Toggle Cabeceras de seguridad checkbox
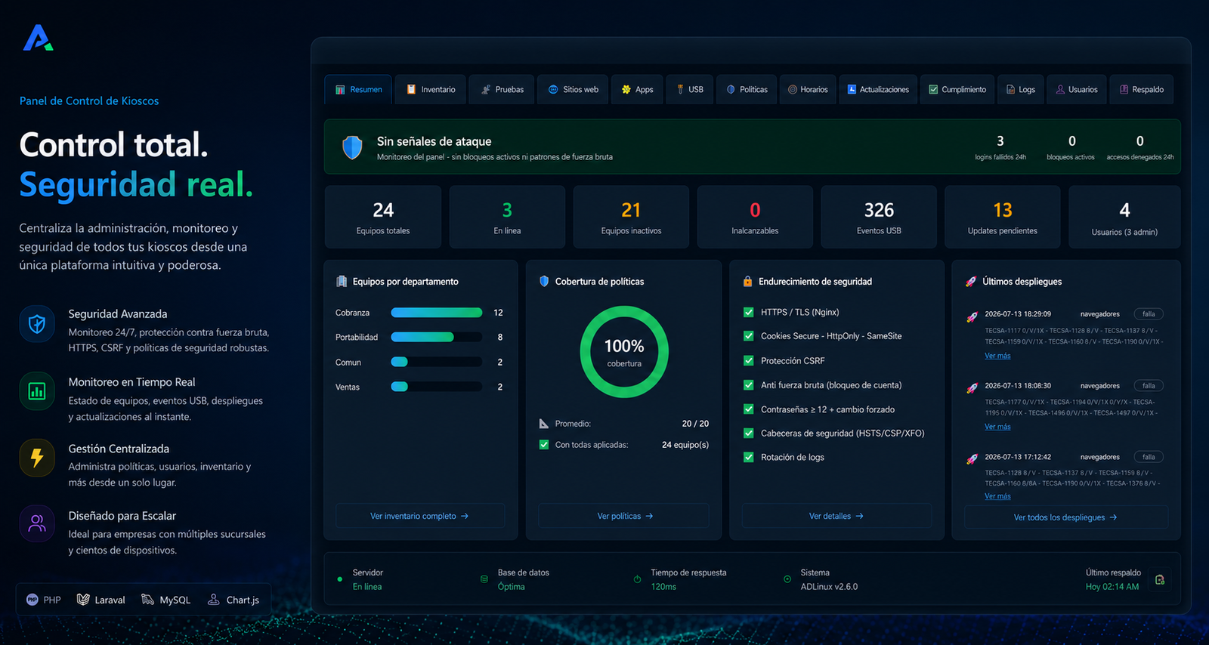The width and height of the screenshot is (1209, 645). click(749, 434)
